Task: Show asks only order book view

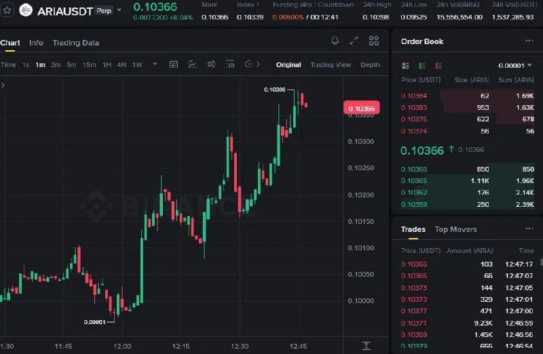Action: tap(438, 65)
